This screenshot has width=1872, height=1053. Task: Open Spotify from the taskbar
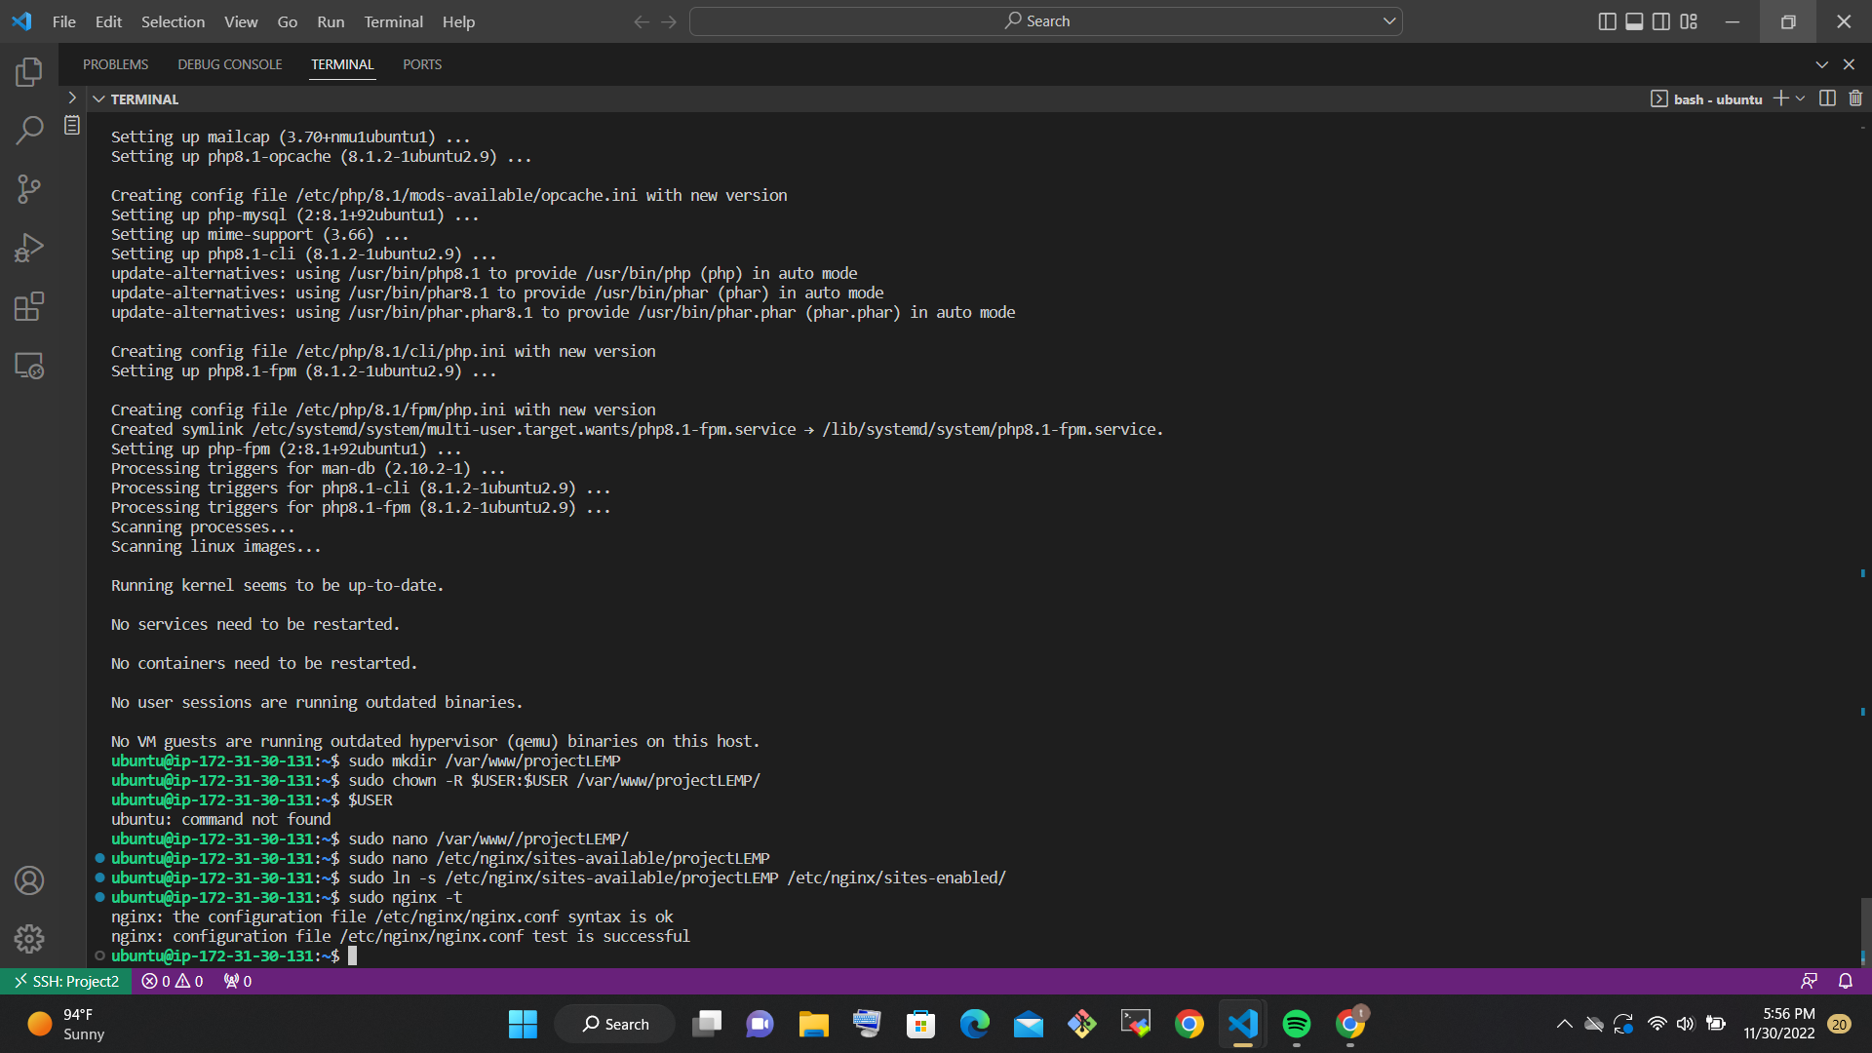tap(1296, 1024)
